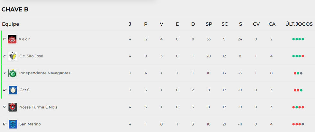Click the ÚLT.JOGOS column header
315x132 pixels.
[x=298, y=24]
